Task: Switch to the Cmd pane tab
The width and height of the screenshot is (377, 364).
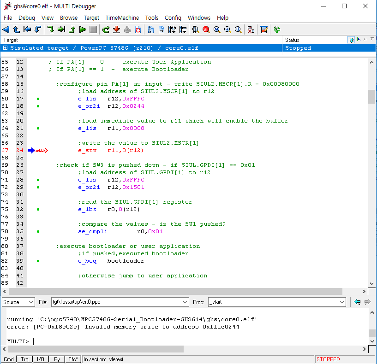Action: click(x=9, y=359)
